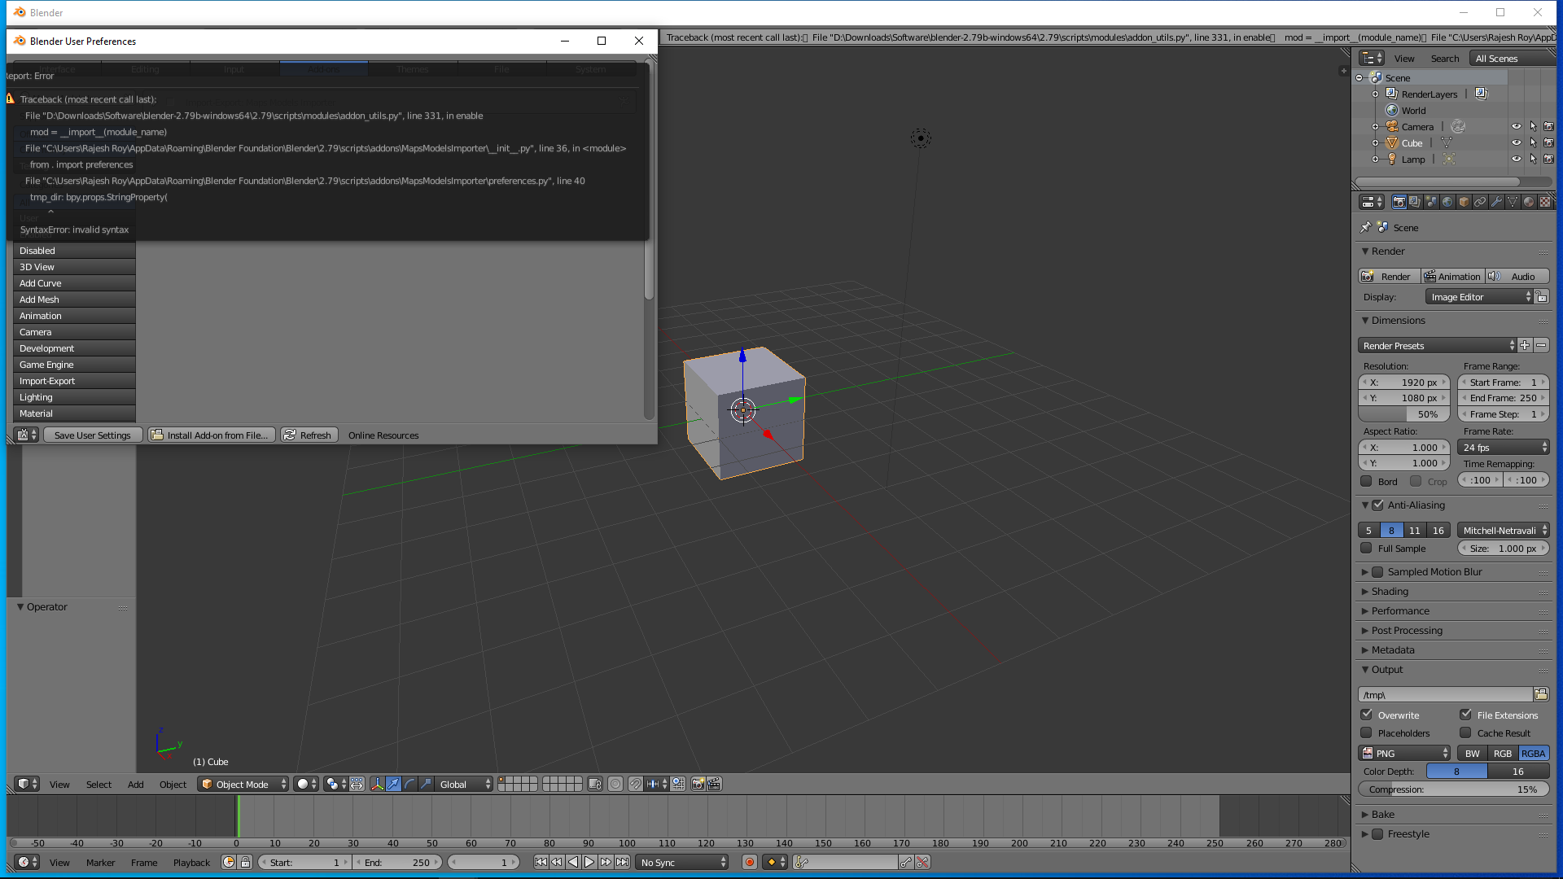This screenshot has width=1563, height=879.
Task: Click the Install Add-on from File button
Action: [x=211, y=435]
